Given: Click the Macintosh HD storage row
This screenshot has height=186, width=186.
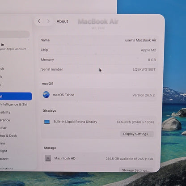Looking at the screenshot, I should tap(99, 159).
